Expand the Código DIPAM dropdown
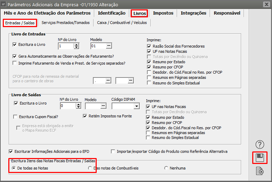 tap(137, 106)
